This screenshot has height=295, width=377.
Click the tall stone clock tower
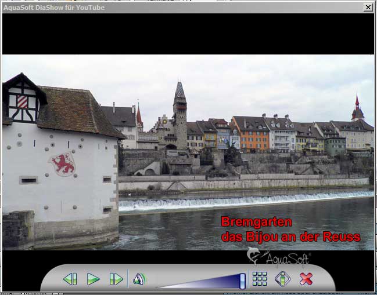(x=179, y=116)
